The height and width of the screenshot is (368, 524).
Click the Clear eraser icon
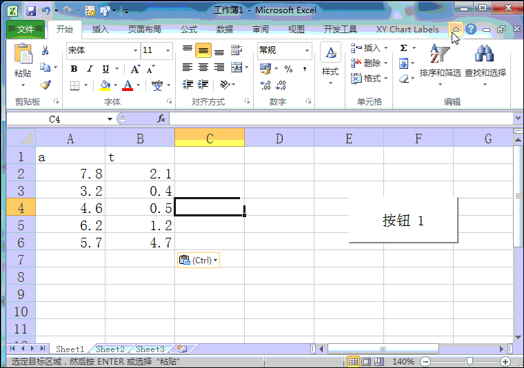coord(404,79)
